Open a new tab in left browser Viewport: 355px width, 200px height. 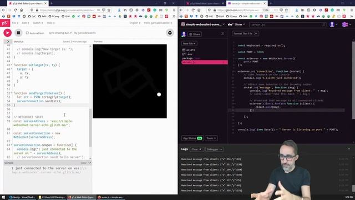tap(52, 3)
